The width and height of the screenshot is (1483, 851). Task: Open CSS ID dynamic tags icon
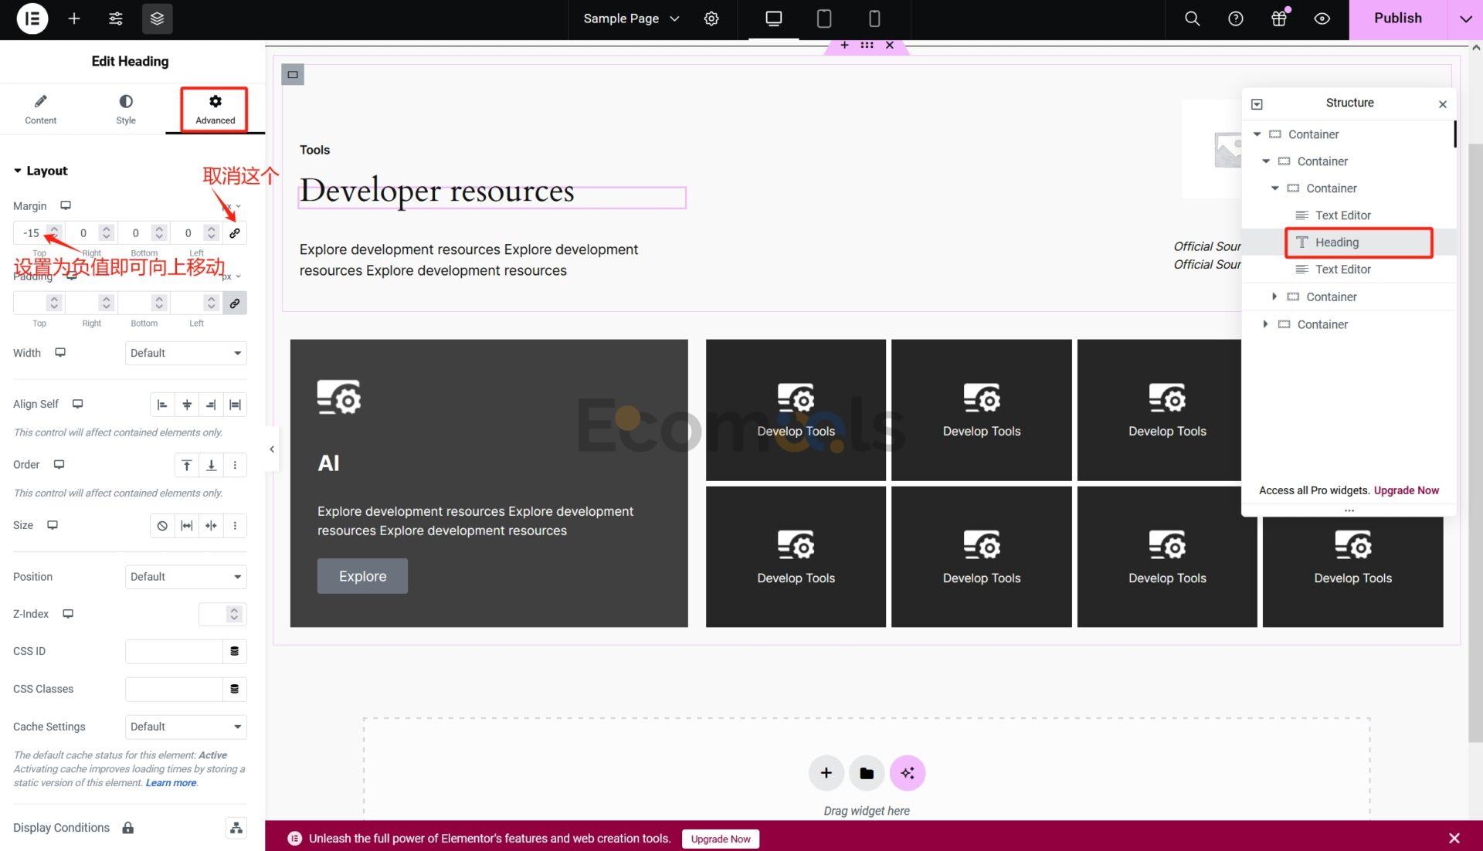pyautogui.click(x=235, y=651)
